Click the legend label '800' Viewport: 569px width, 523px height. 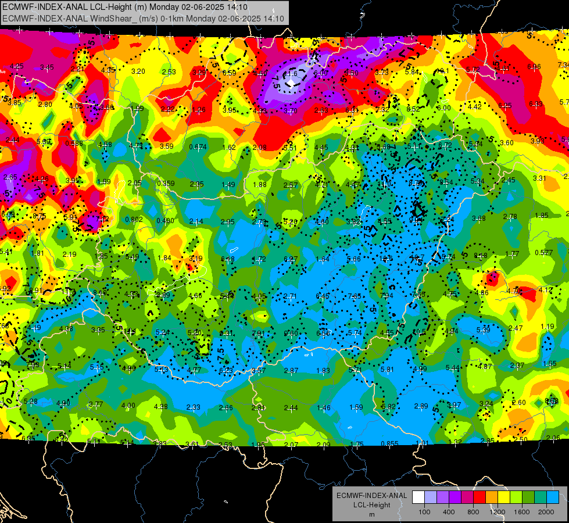click(x=473, y=512)
